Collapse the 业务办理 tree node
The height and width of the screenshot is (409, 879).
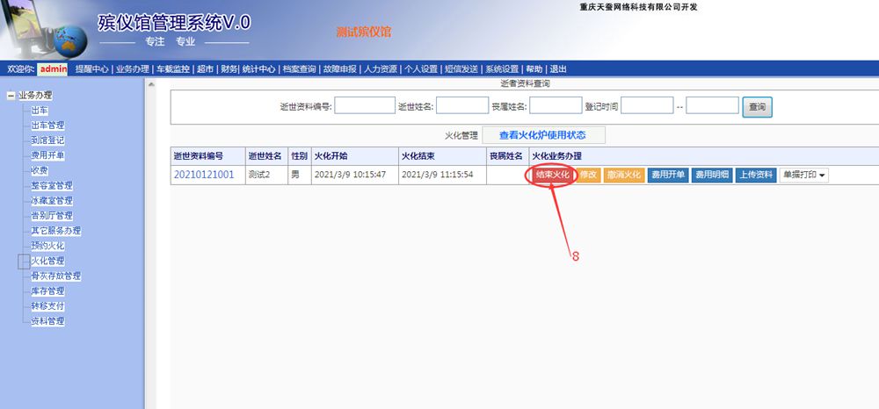[x=10, y=96]
